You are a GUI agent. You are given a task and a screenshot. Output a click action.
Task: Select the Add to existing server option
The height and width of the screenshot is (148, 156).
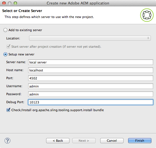point(5,30)
